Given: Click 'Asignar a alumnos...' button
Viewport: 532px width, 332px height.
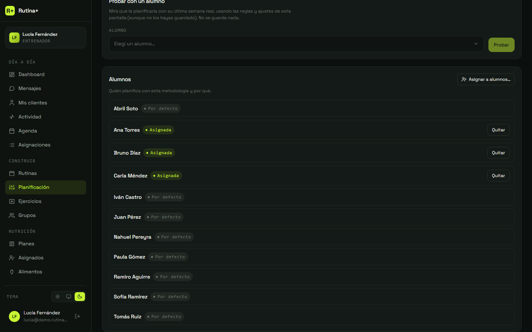Looking at the screenshot, I should (486, 79).
